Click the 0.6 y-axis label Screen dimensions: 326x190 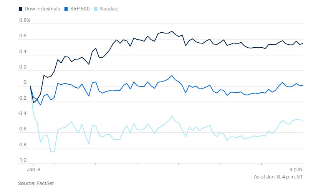[x=23, y=36]
